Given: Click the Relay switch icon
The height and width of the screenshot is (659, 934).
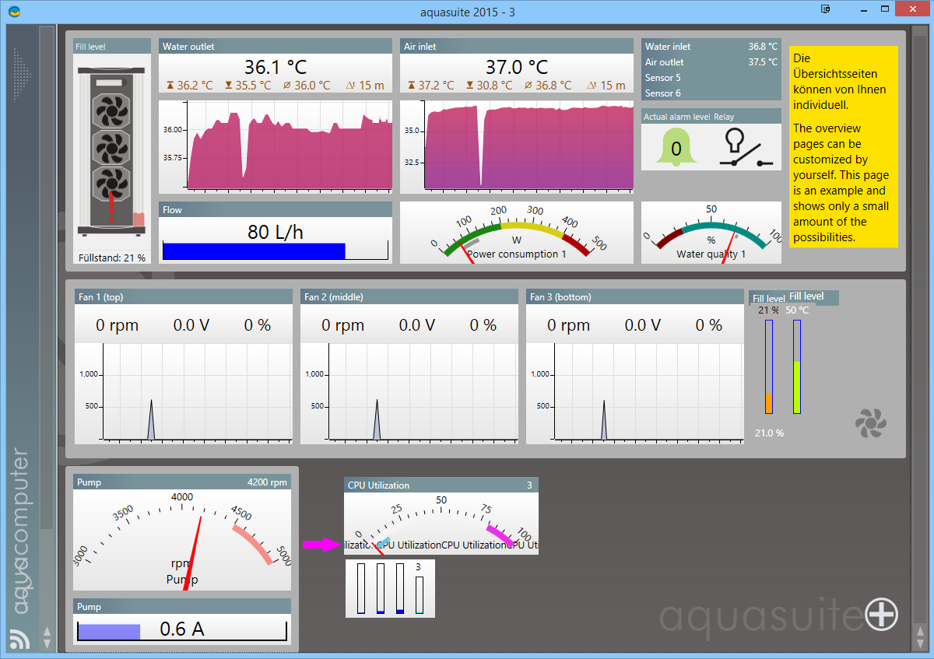Looking at the screenshot, I should (x=745, y=147).
